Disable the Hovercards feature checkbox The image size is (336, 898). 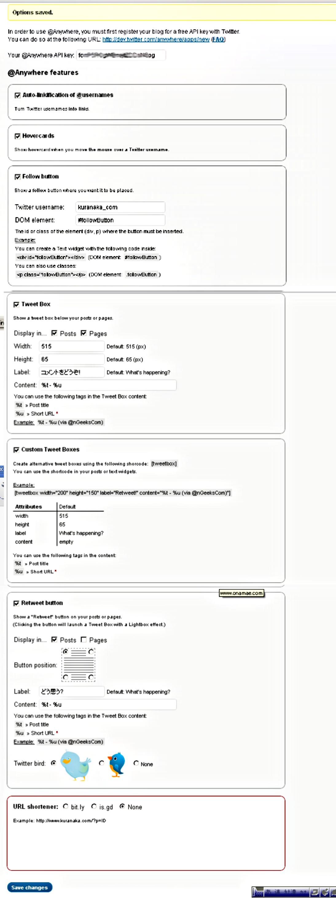click(18, 136)
